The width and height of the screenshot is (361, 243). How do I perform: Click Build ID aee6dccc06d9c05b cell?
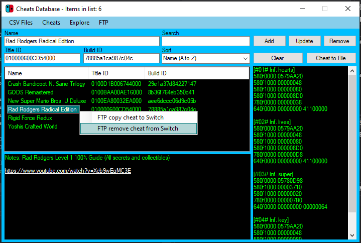(x=172, y=101)
